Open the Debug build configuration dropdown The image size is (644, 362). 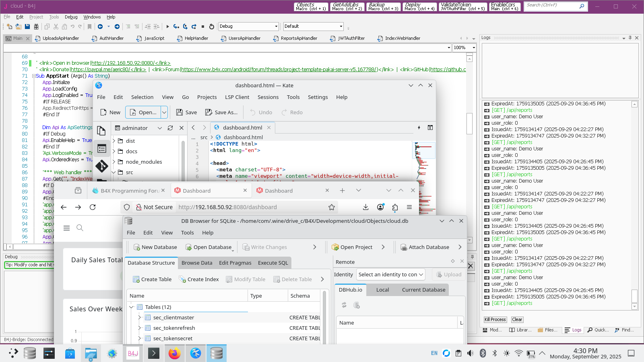pyautogui.click(x=248, y=27)
